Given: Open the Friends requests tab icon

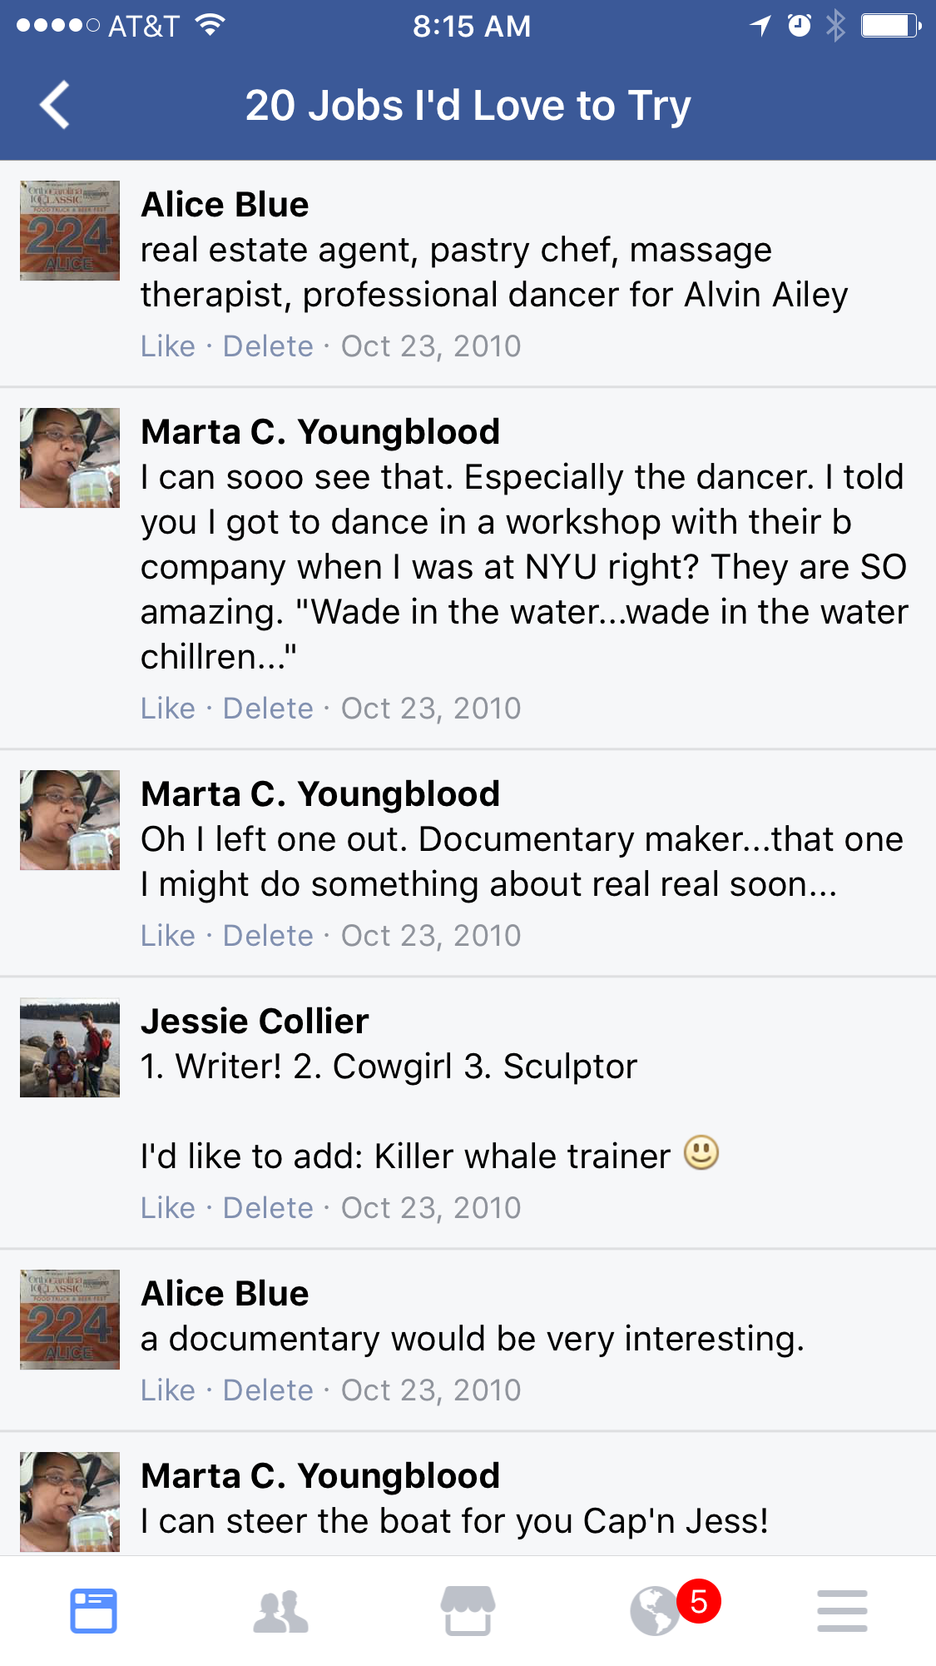Looking at the screenshot, I should pyautogui.click(x=280, y=1610).
